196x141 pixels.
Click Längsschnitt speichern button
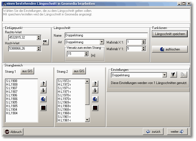170,34
